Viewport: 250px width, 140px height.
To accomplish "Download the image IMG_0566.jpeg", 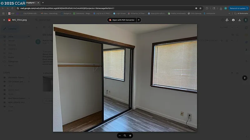I will pos(239,20).
